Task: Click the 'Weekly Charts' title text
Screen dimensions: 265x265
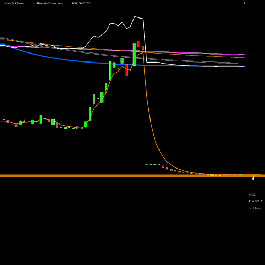Action: point(14,3)
